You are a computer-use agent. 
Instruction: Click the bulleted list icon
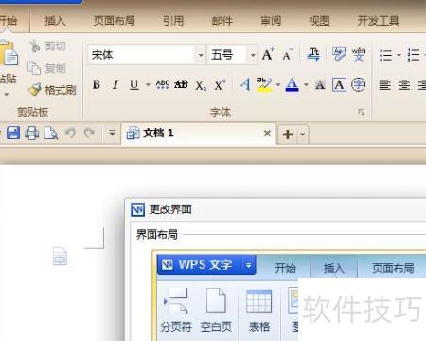tap(385, 55)
